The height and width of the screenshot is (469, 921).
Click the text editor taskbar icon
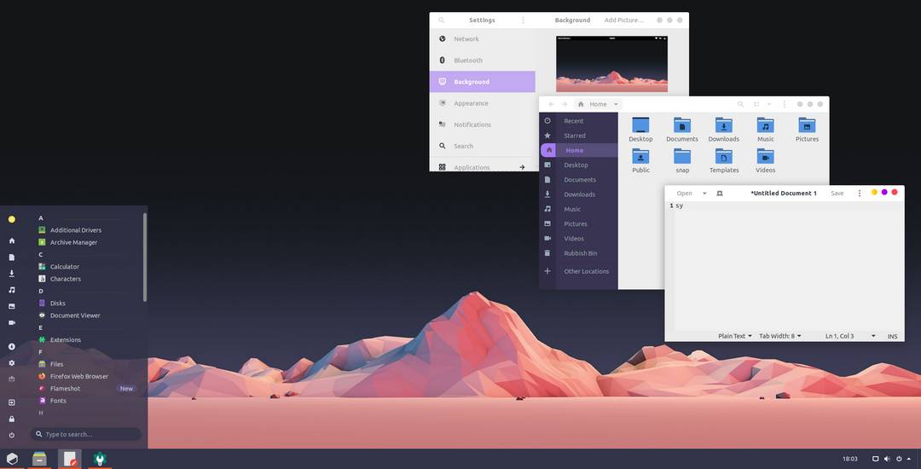tap(70, 459)
